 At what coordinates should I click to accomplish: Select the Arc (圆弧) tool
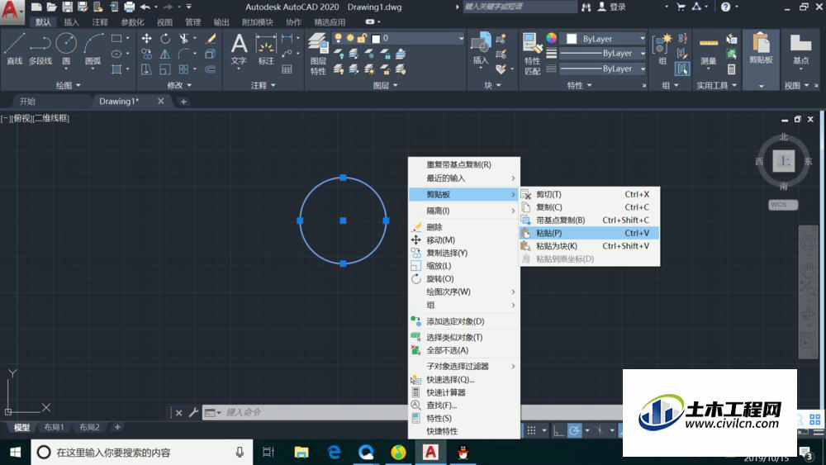tap(93, 49)
